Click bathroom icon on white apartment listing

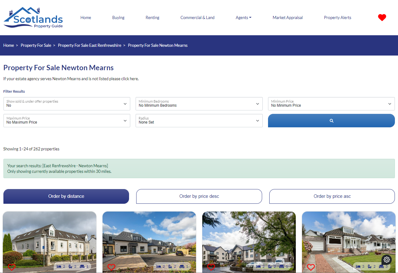pos(70,266)
